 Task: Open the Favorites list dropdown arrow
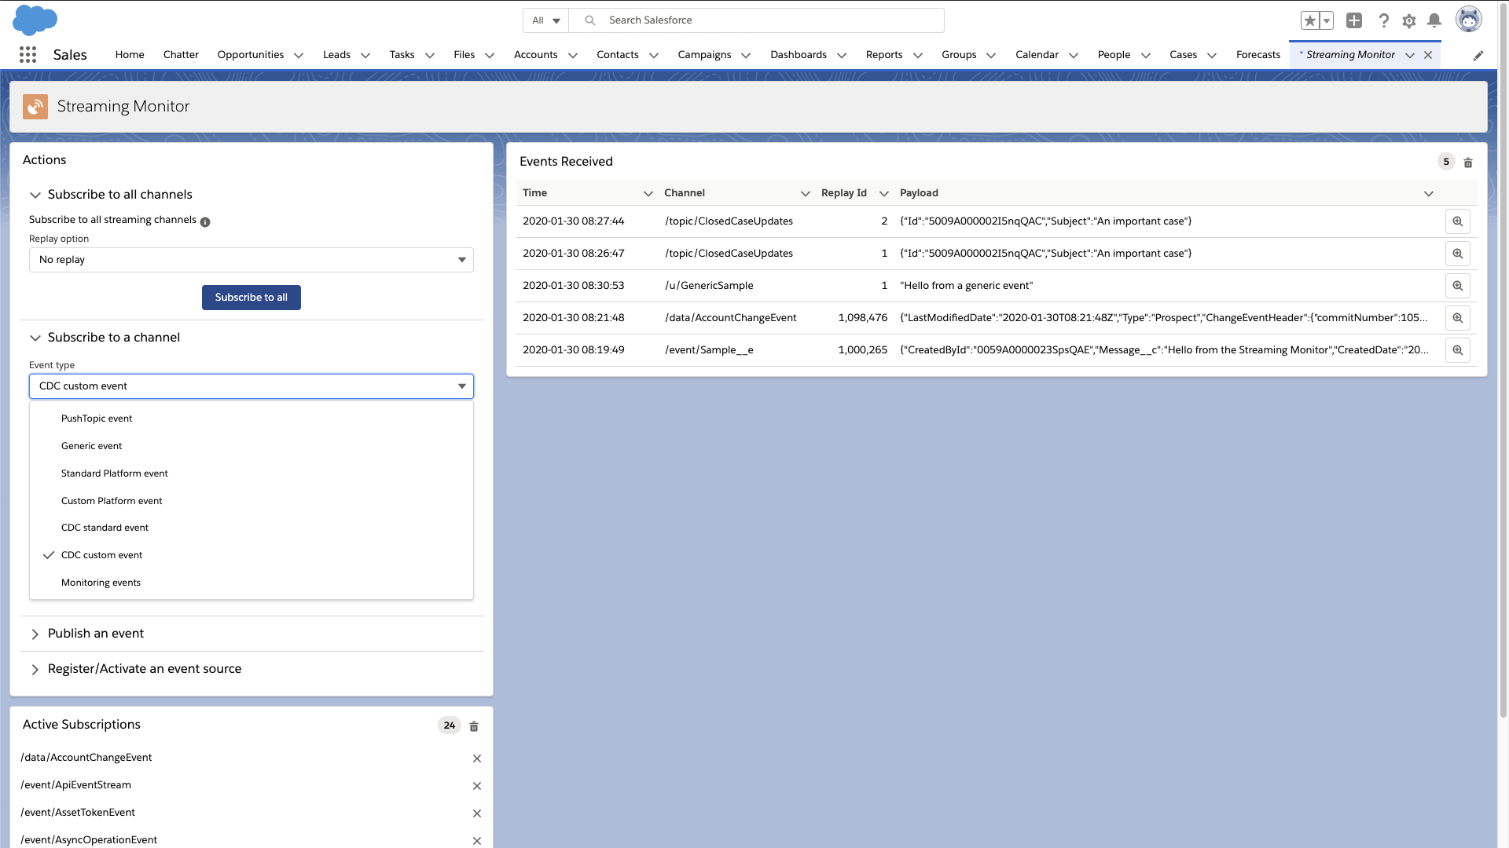(1327, 20)
